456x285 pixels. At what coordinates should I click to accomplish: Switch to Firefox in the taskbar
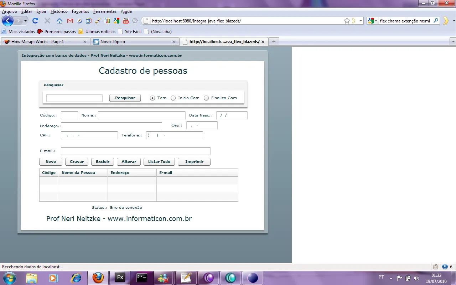(x=98, y=278)
